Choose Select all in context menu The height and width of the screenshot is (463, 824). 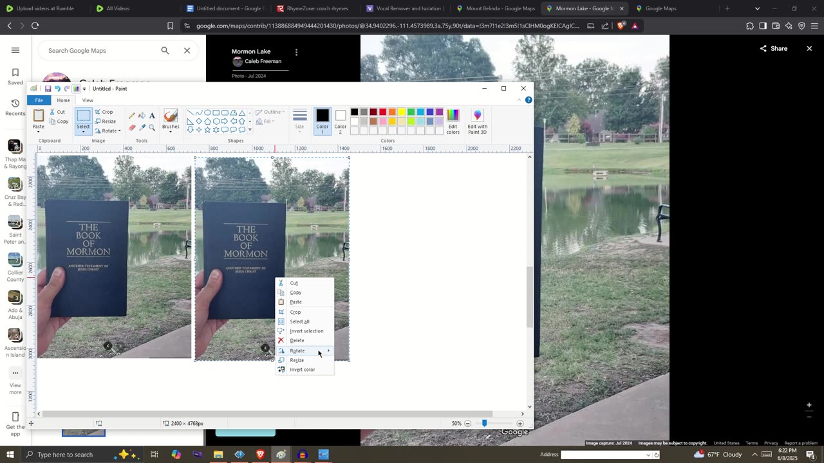304,322
